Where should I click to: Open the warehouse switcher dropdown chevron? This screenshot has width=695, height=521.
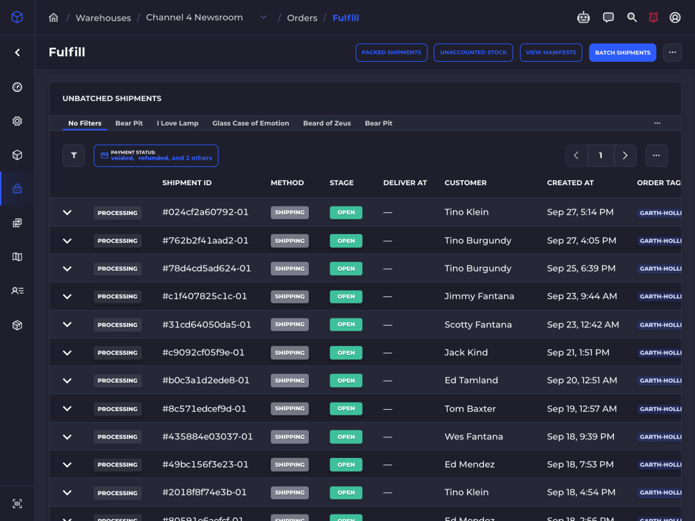(x=263, y=17)
